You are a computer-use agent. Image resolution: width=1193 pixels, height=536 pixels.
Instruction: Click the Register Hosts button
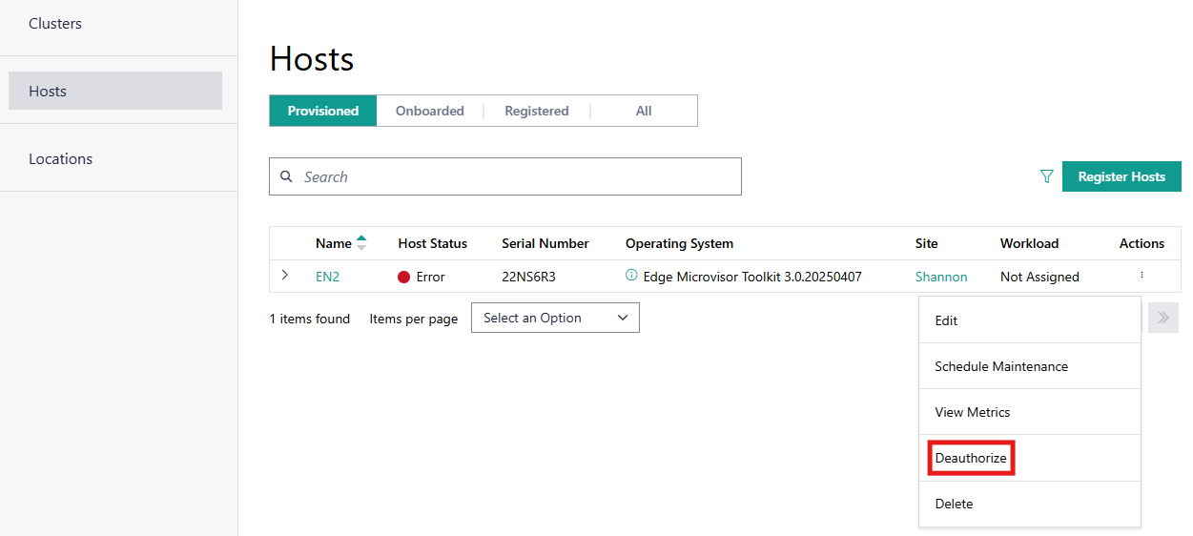click(1121, 176)
